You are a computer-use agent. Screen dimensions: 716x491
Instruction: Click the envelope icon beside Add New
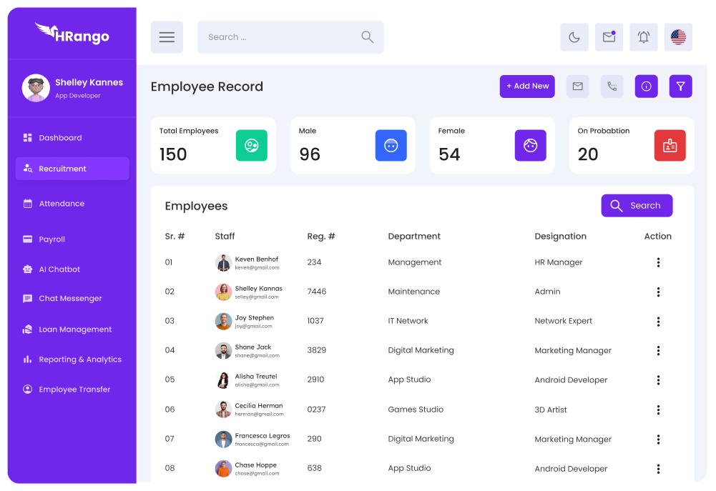[x=577, y=86]
